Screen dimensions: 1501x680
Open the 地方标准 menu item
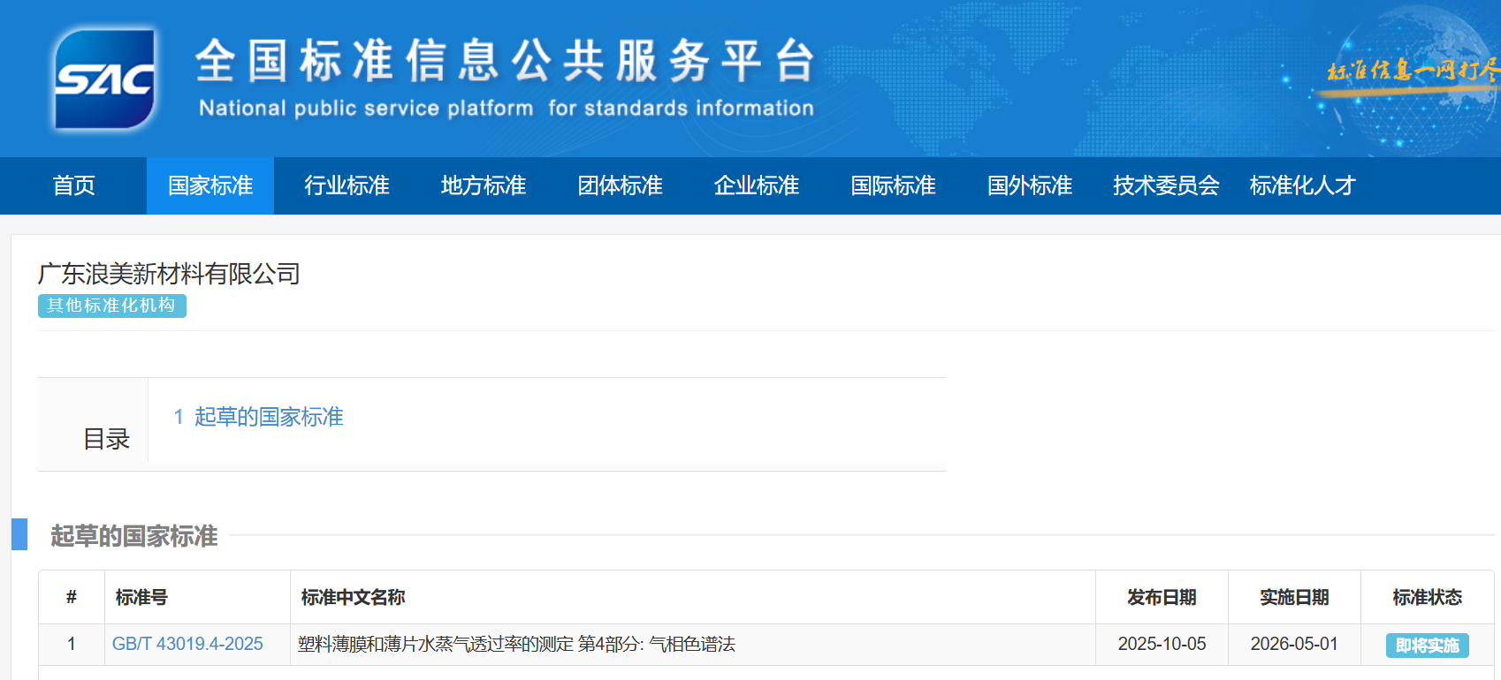(x=484, y=185)
